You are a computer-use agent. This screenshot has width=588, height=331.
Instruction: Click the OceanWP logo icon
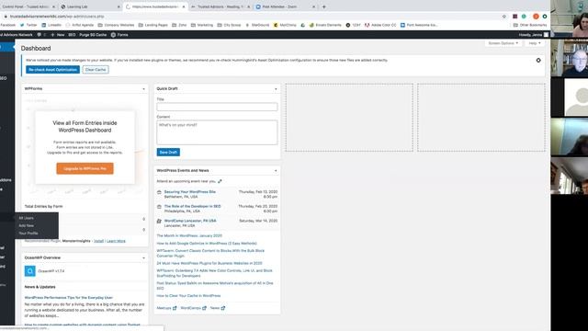click(x=30, y=271)
